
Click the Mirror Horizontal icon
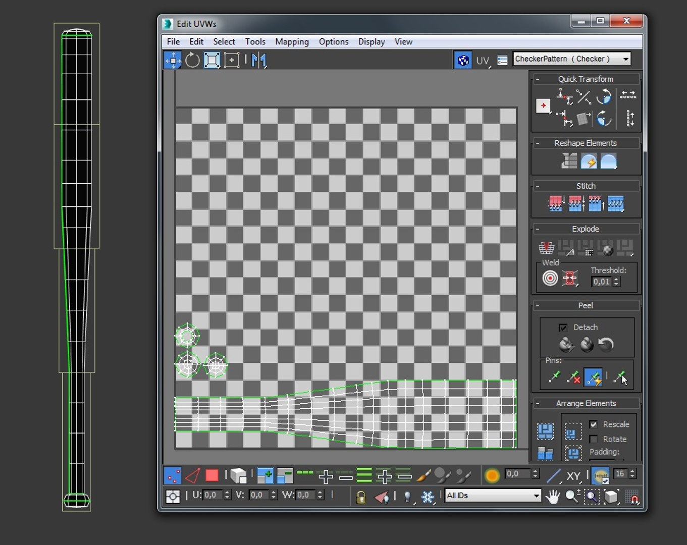point(259,60)
